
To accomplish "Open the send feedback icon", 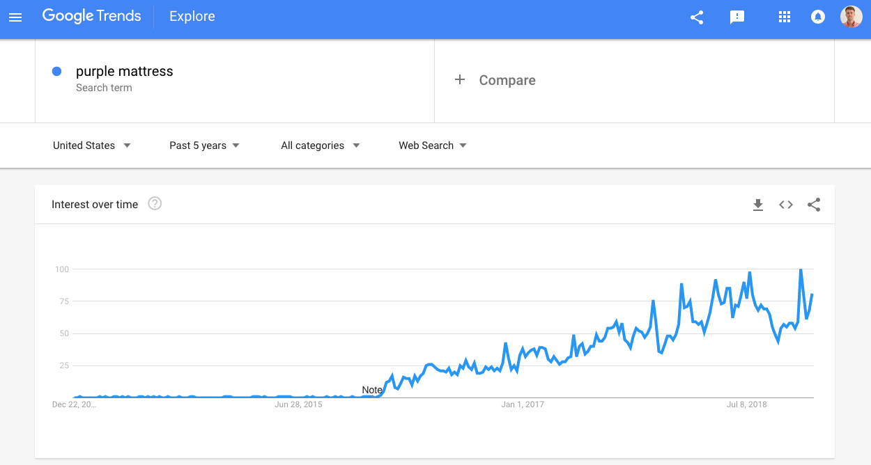I will click(x=737, y=17).
